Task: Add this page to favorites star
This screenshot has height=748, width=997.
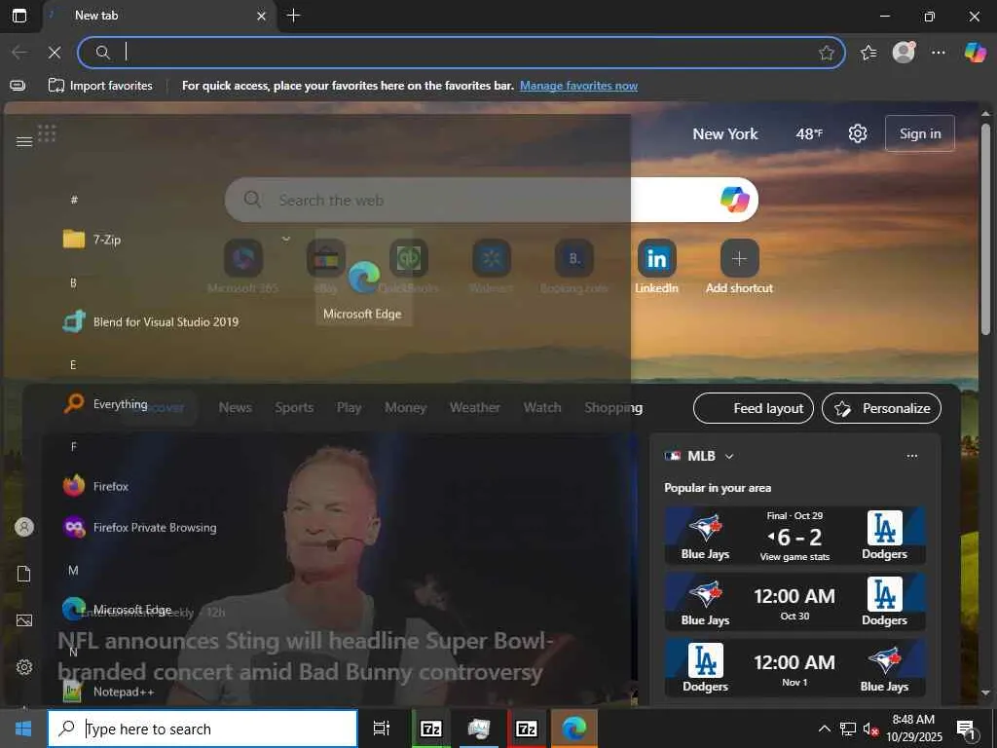Action: (826, 53)
